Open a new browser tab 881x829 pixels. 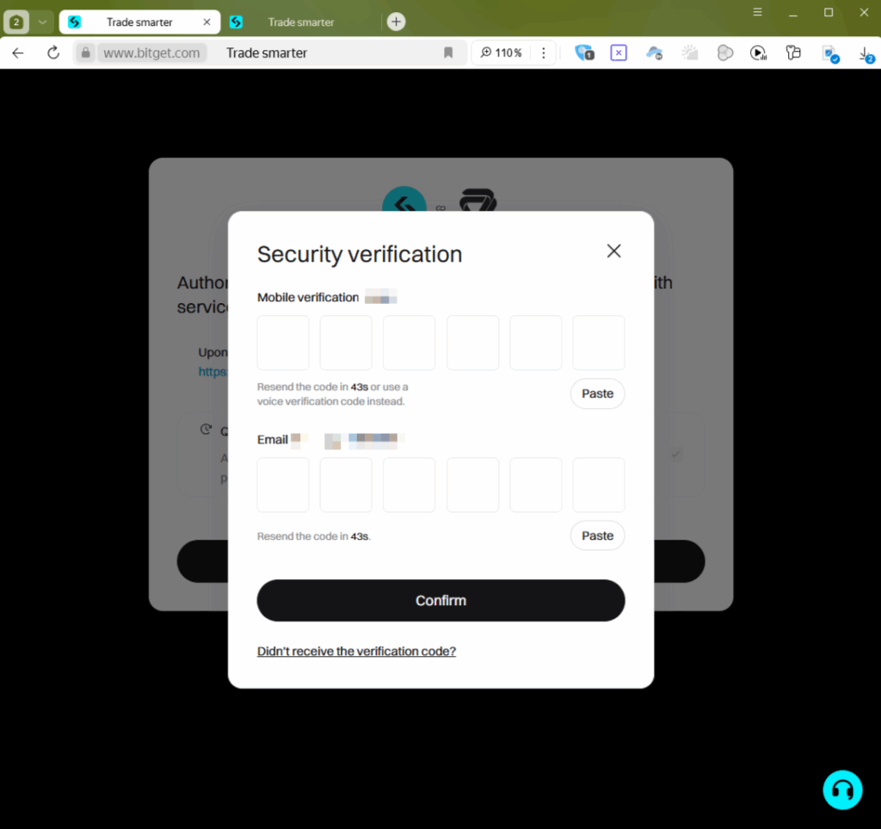point(396,22)
